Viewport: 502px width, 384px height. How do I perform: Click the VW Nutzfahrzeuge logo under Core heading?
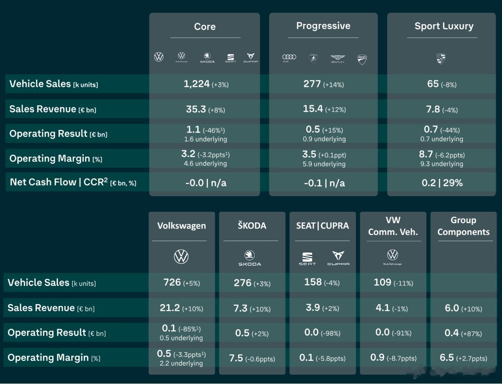point(181,57)
